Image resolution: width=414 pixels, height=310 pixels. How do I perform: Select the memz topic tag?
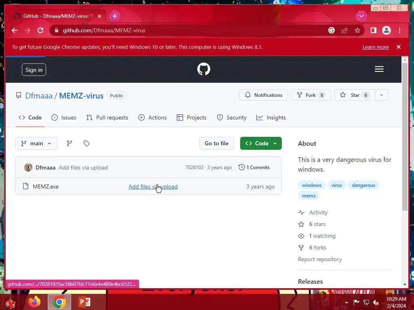(x=308, y=196)
